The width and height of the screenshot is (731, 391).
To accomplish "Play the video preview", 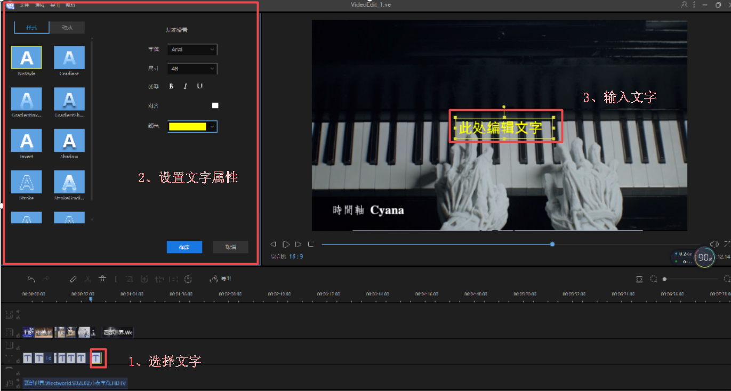I will coord(286,244).
